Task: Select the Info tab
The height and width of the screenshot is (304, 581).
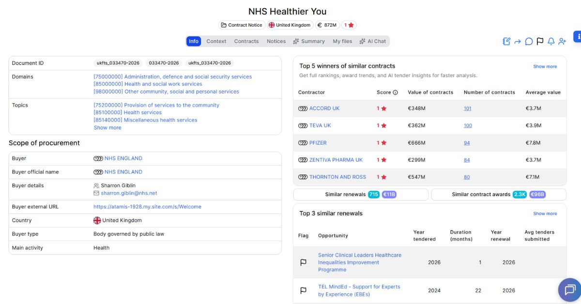Action: click(194, 41)
